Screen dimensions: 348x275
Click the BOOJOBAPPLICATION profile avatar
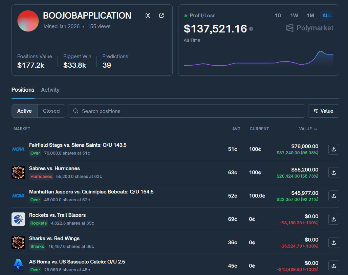click(x=28, y=21)
